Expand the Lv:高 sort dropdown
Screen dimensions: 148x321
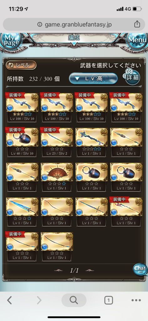[x=94, y=78]
